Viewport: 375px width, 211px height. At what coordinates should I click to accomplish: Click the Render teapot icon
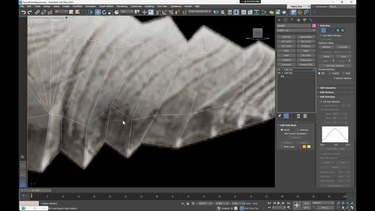pos(284,12)
